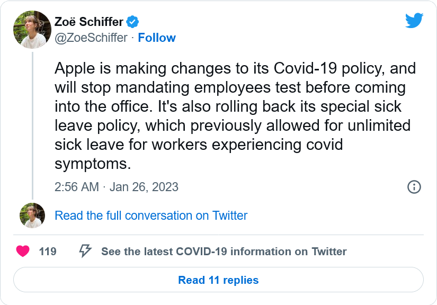437x305 pixels.
Task: Open the 2:56 AM timestamp
Action: point(77,187)
